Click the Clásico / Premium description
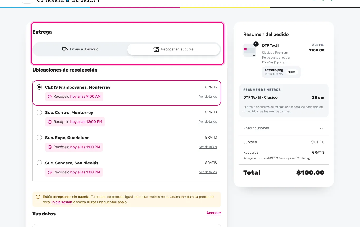The width and height of the screenshot is (360, 227). [x=275, y=53]
